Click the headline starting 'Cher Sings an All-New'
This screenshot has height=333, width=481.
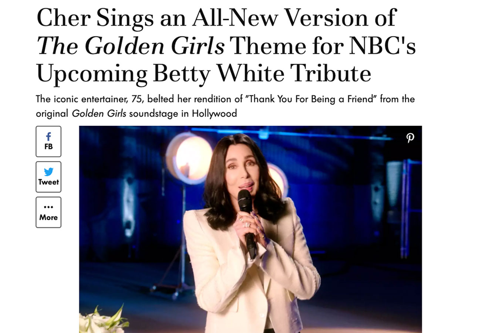pos(226,44)
